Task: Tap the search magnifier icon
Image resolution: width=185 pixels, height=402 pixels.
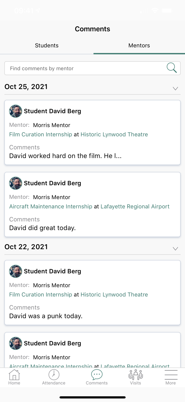Action: coord(172,68)
